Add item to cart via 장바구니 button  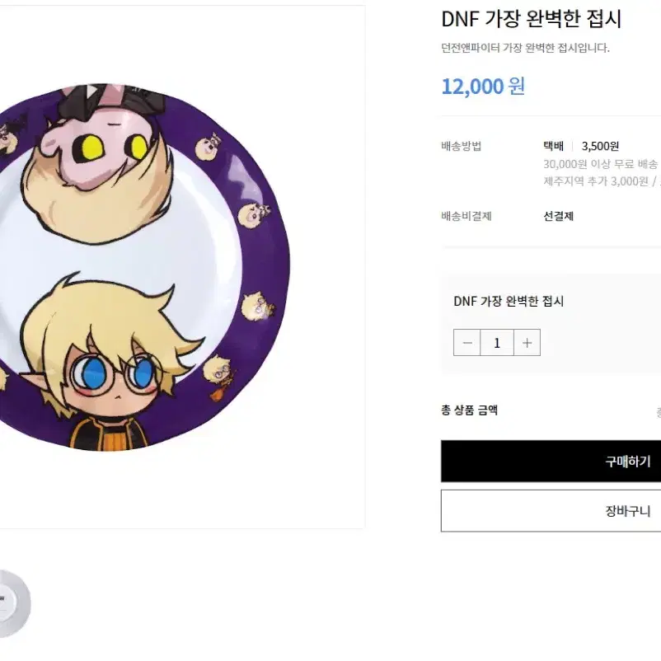[x=551, y=511]
